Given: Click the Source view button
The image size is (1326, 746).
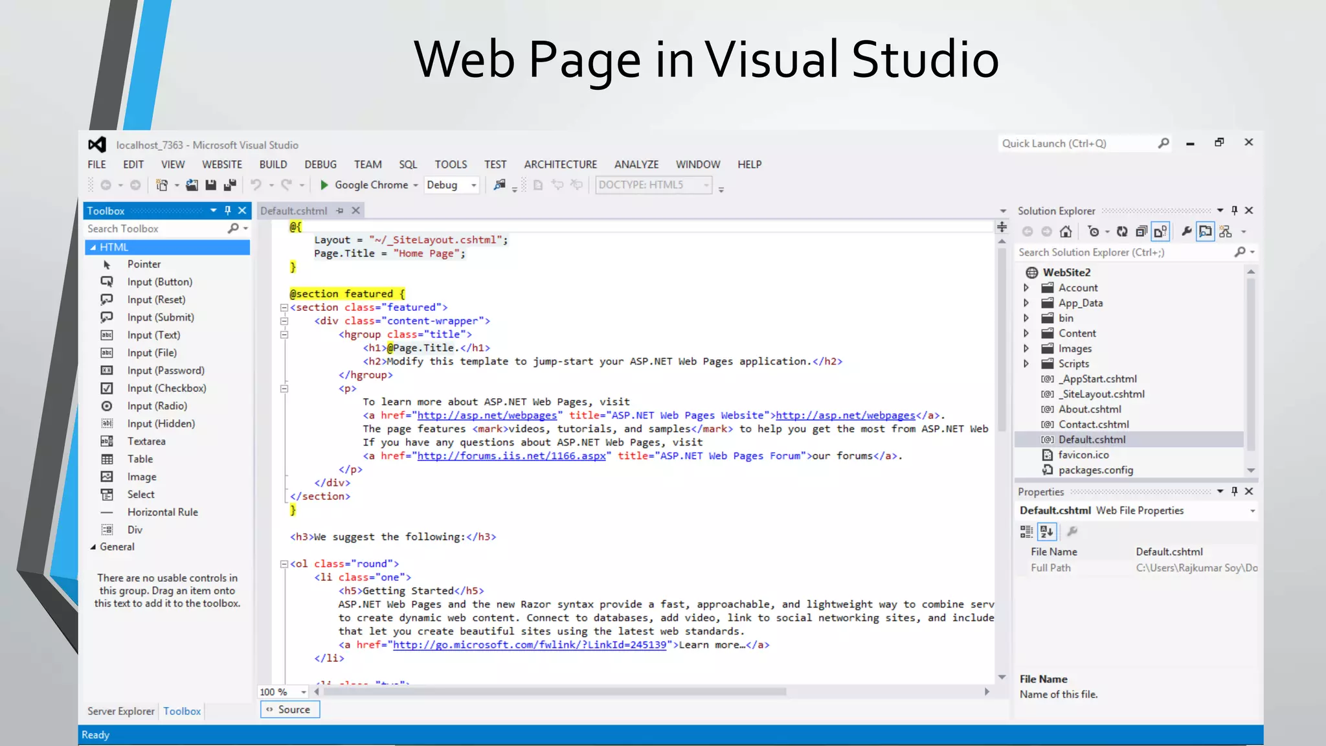Looking at the screenshot, I should 289,710.
